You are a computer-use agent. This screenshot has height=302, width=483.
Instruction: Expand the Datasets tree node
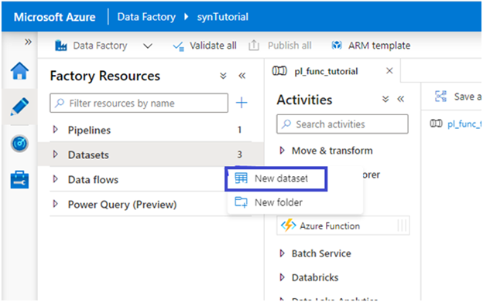pos(56,154)
